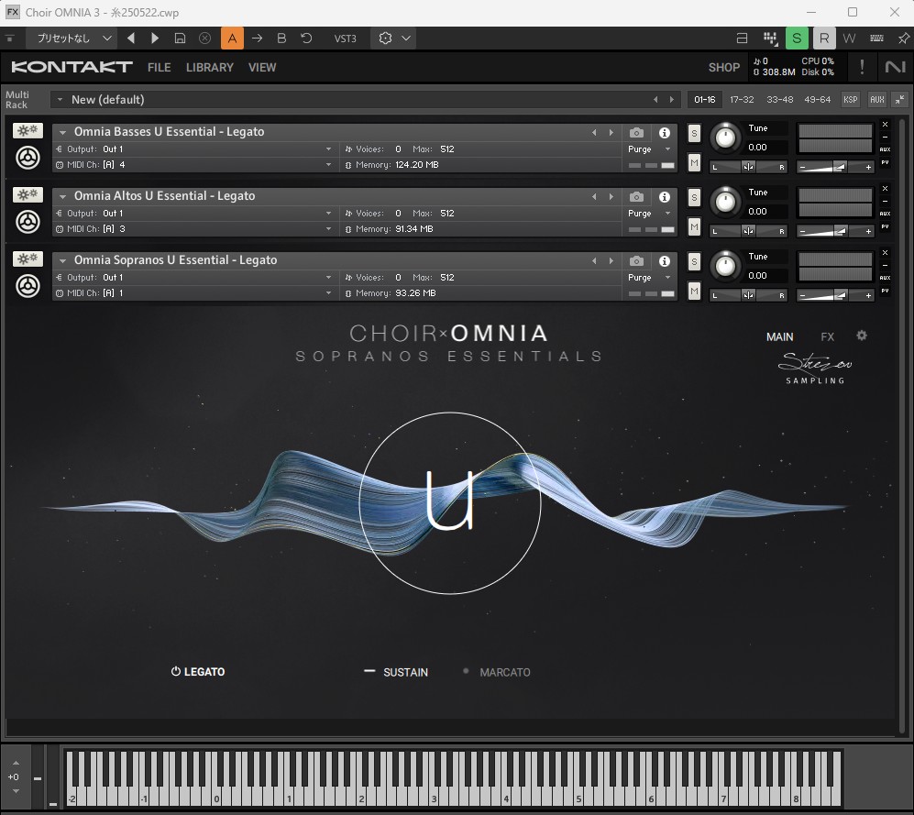Viewport: 914px width, 815px height.
Task: Open the Choir Omnia settings gear
Action: pos(862,336)
